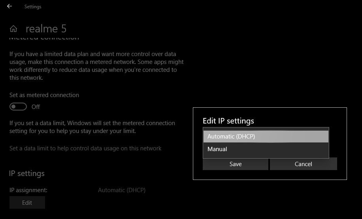The width and height of the screenshot is (362, 219).
Task: Open the set a data limit link
Action: (x=85, y=148)
